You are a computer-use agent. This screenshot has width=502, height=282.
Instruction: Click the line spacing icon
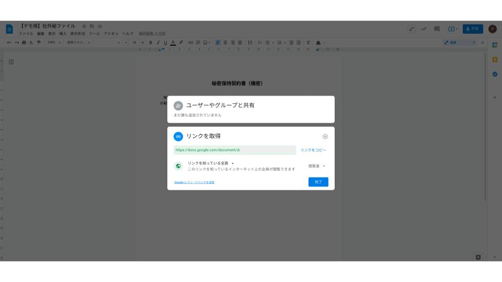[x=250, y=42]
